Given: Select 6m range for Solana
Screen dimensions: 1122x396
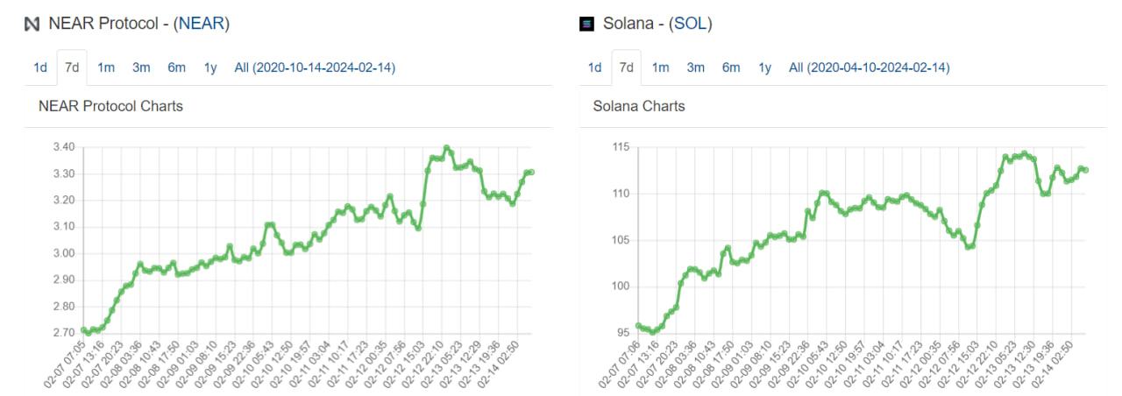Looking at the screenshot, I should (x=731, y=67).
